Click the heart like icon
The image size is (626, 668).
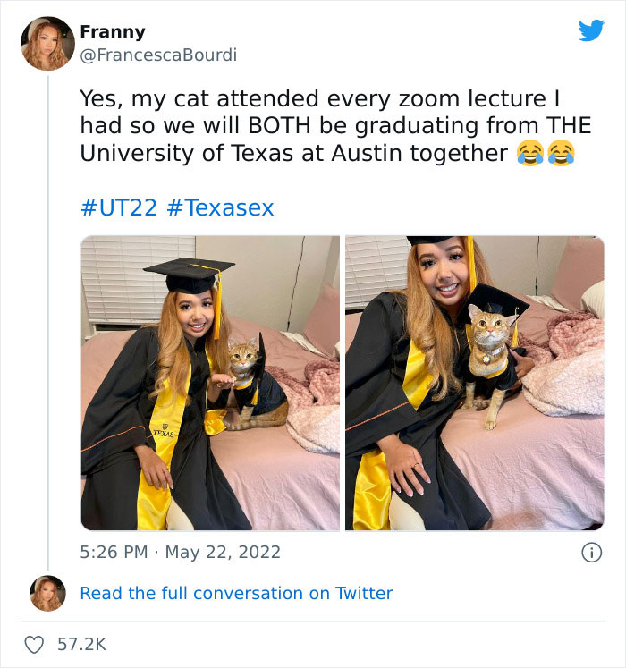coord(34,645)
